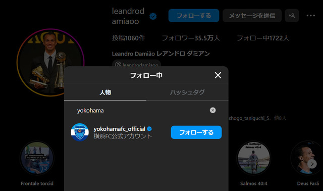323x191 pixels.
Task: Open leandrodamiaoo profile picture story
Action: tap(50, 63)
